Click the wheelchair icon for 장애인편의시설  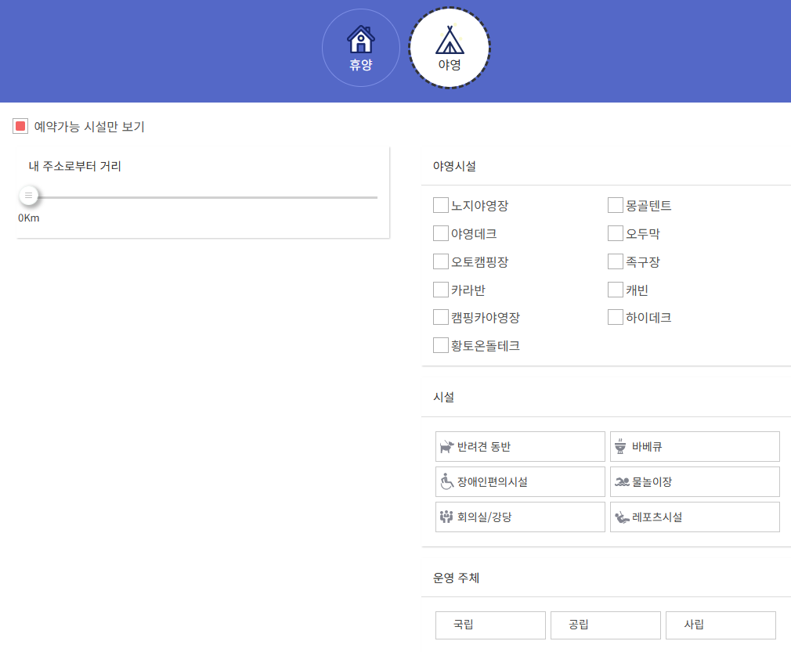[x=447, y=481]
